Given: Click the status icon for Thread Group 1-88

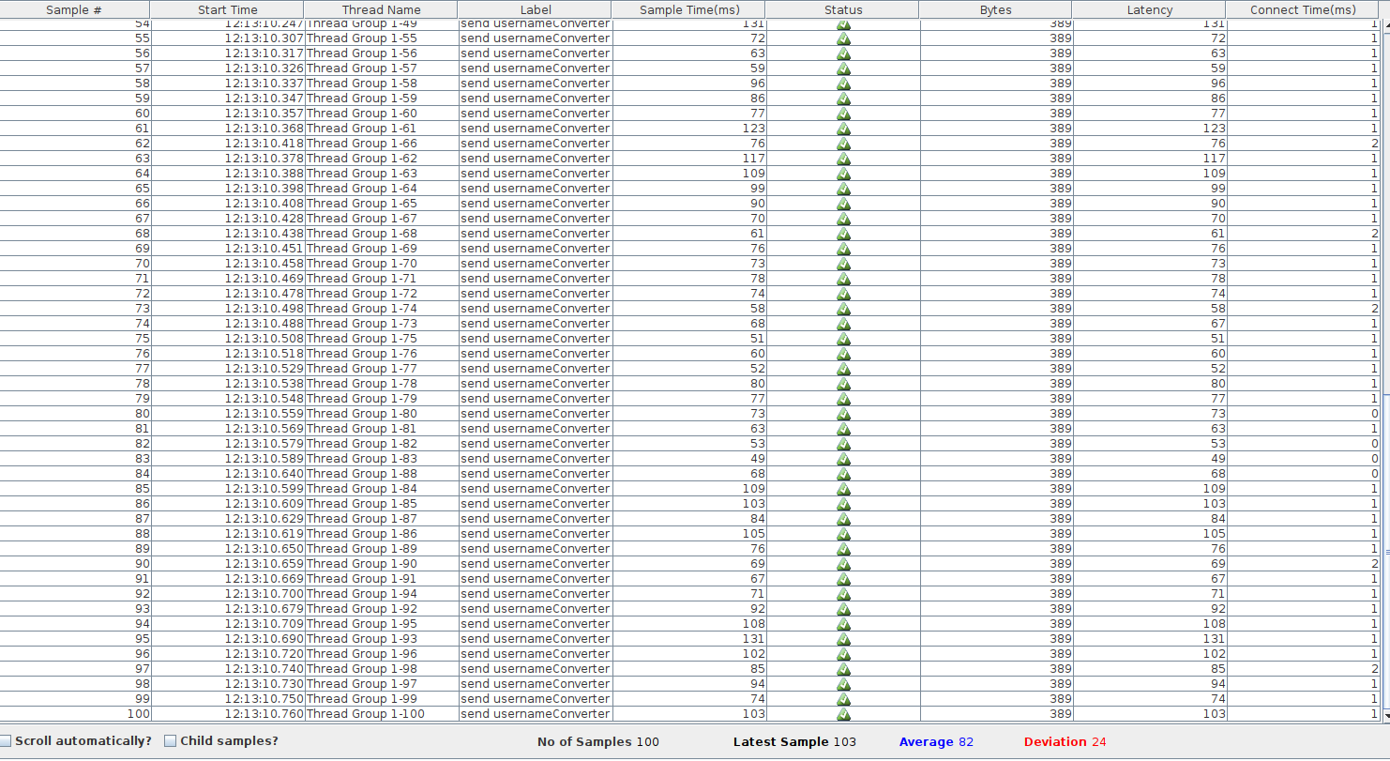Looking at the screenshot, I should [x=843, y=474].
